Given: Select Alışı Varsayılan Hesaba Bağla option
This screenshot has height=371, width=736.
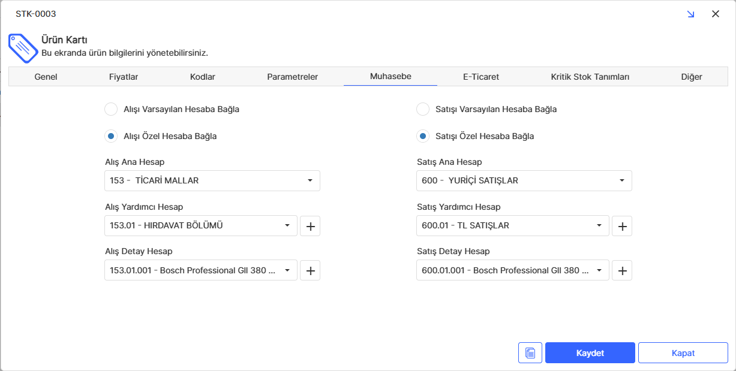Looking at the screenshot, I should point(111,109).
